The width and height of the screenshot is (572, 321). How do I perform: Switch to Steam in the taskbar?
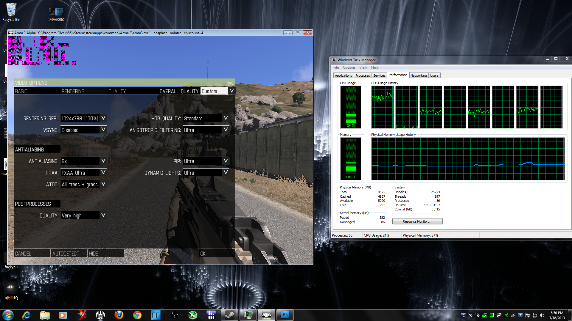[230, 315]
